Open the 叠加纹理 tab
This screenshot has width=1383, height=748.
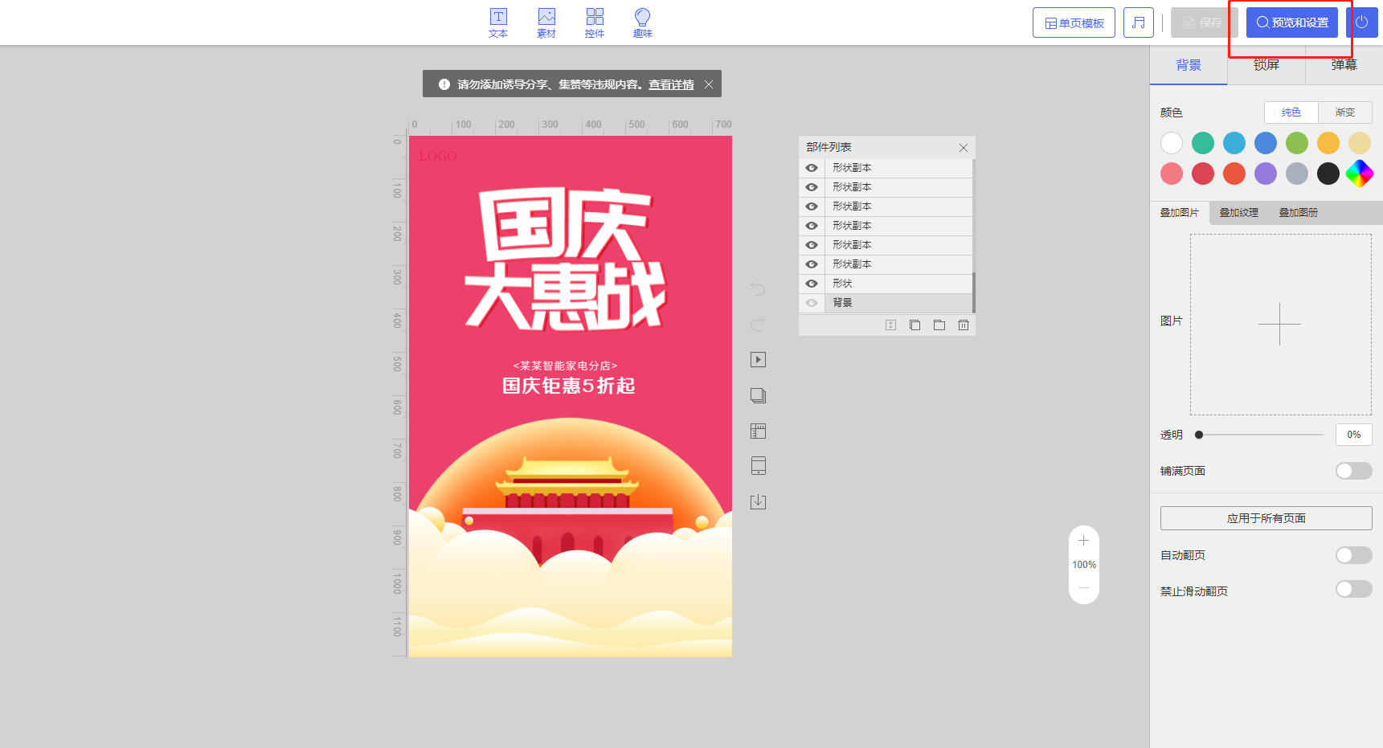tap(1238, 213)
